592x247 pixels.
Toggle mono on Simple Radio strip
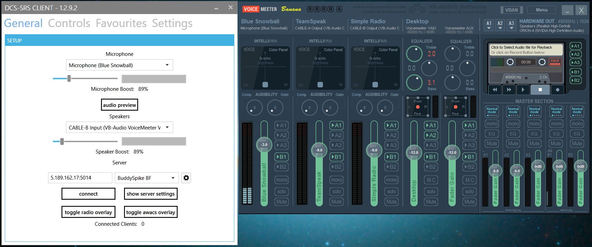pyautogui.click(x=391, y=180)
